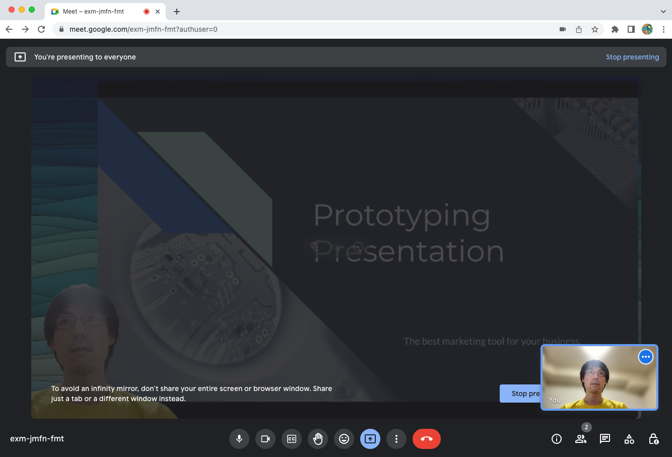Raise hand using the hand icon

tap(318, 439)
